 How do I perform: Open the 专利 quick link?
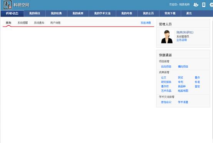181,82
